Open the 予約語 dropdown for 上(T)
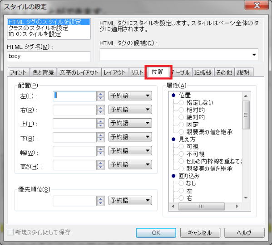 click(130, 123)
